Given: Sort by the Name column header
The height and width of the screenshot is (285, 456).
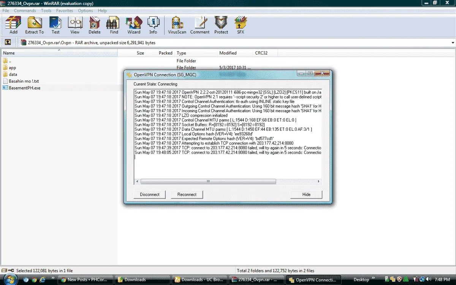Looking at the screenshot, I should (x=59, y=53).
